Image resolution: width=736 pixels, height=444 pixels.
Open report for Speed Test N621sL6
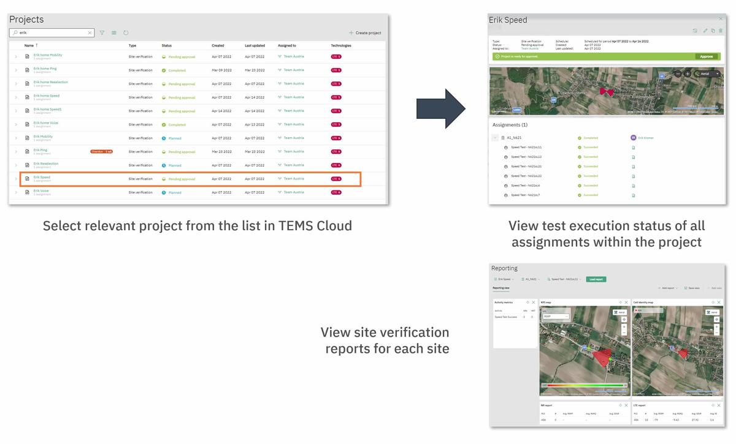pyautogui.click(x=633, y=186)
